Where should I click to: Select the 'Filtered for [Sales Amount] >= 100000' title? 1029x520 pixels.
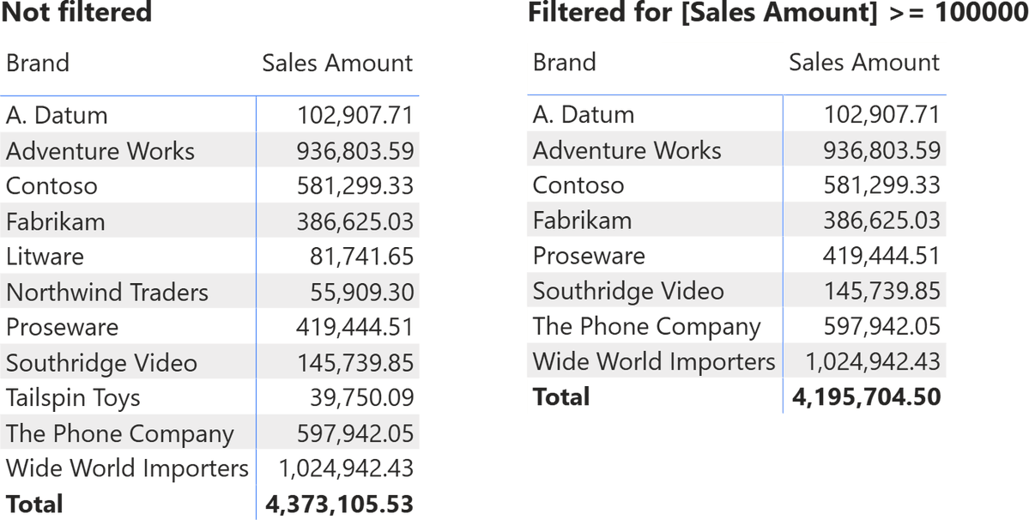tap(778, 12)
